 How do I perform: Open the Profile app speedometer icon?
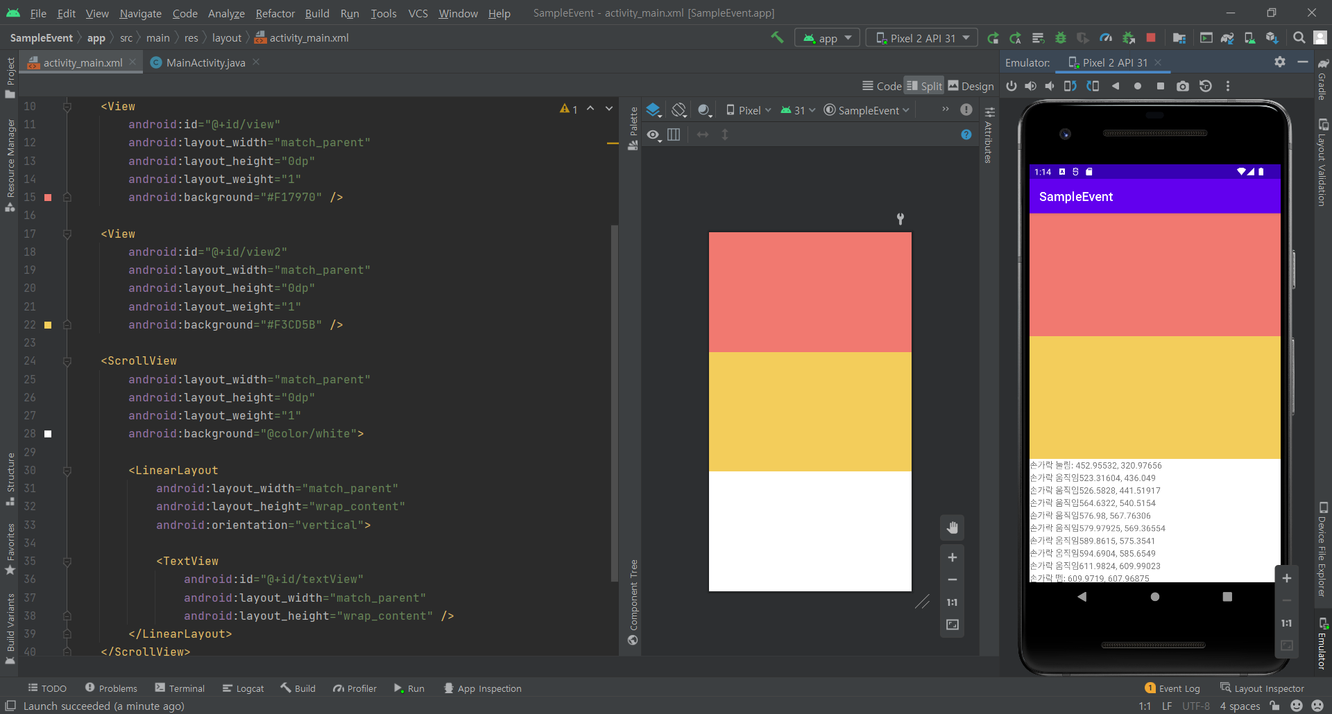pyautogui.click(x=1106, y=38)
